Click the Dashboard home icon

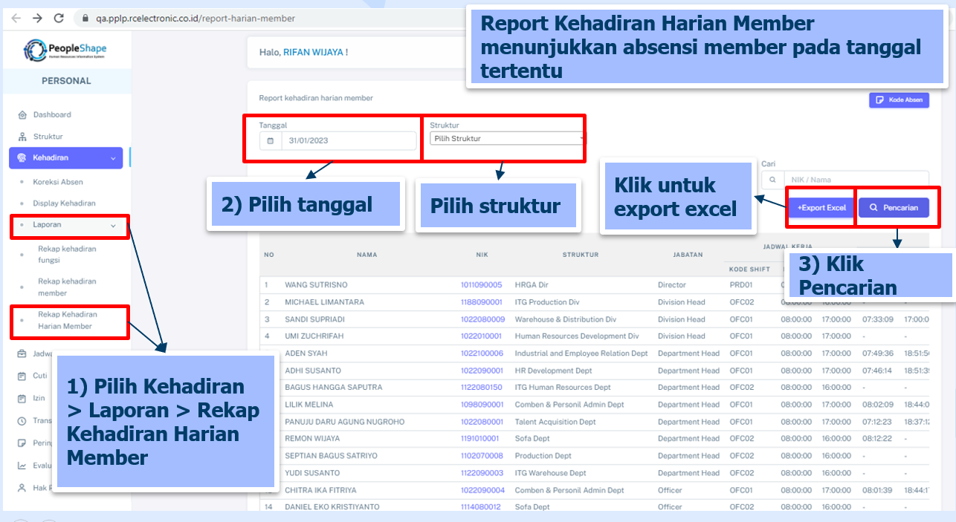click(x=22, y=115)
